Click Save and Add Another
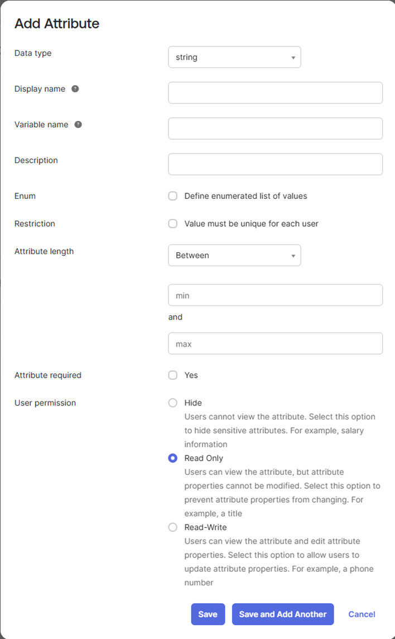Screen dimensions: 395x639 (x=283, y=614)
